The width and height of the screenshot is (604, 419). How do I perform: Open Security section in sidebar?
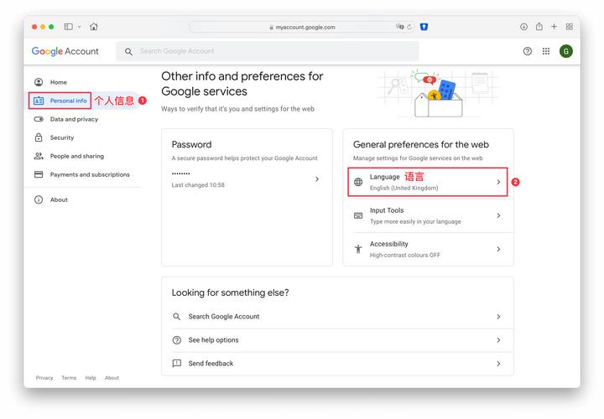pyautogui.click(x=62, y=137)
